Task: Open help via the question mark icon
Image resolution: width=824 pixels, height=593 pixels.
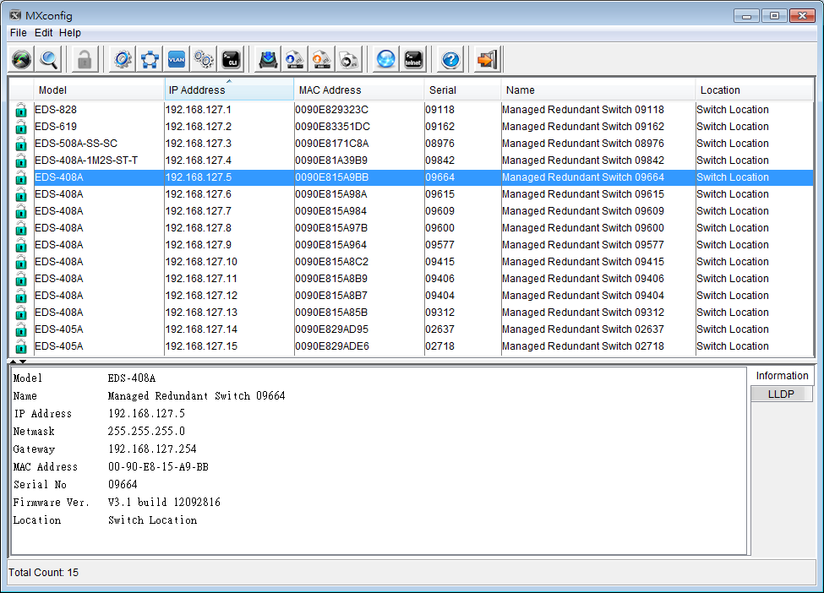Action: point(450,59)
